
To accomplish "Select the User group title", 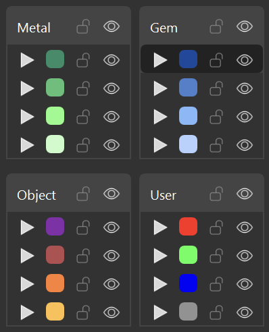I will [x=163, y=195].
